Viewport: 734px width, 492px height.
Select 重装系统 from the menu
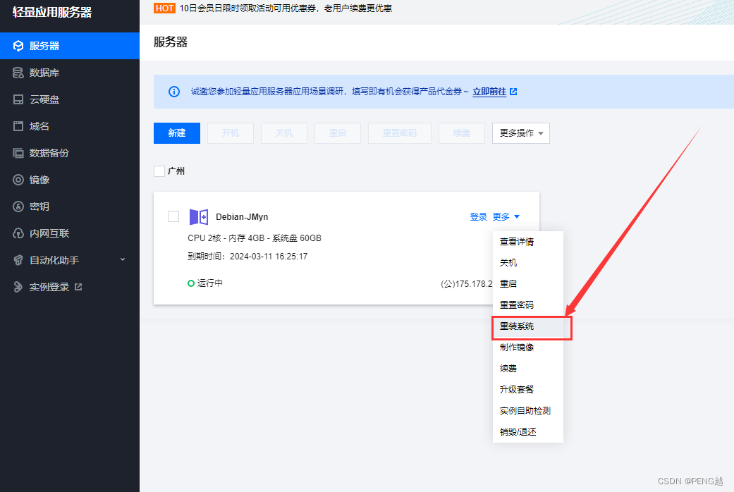[528, 326]
